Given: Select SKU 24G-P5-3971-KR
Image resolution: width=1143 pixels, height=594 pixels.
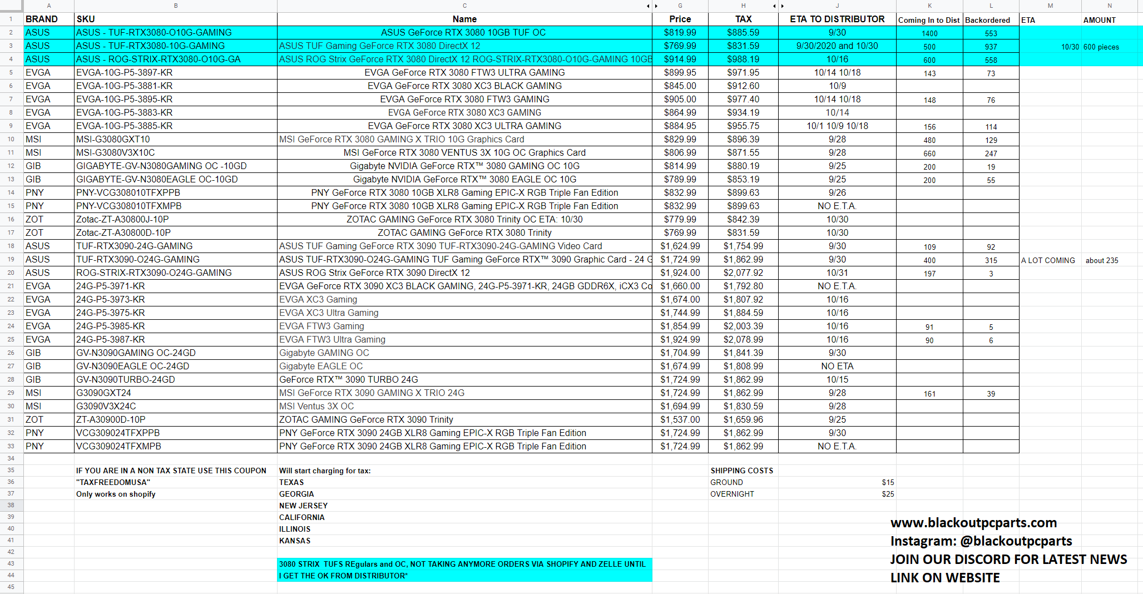Looking at the screenshot, I should (176, 286).
